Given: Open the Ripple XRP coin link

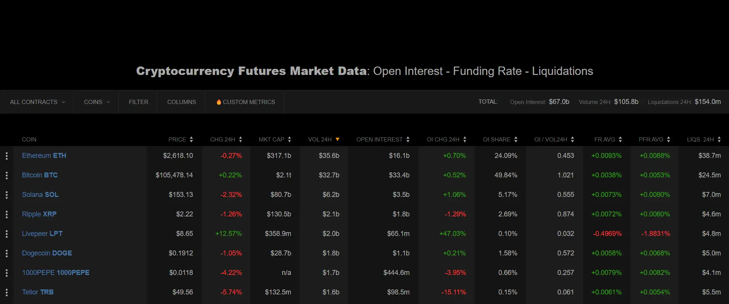Looking at the screenshot, I should click(x=39, y=214).
